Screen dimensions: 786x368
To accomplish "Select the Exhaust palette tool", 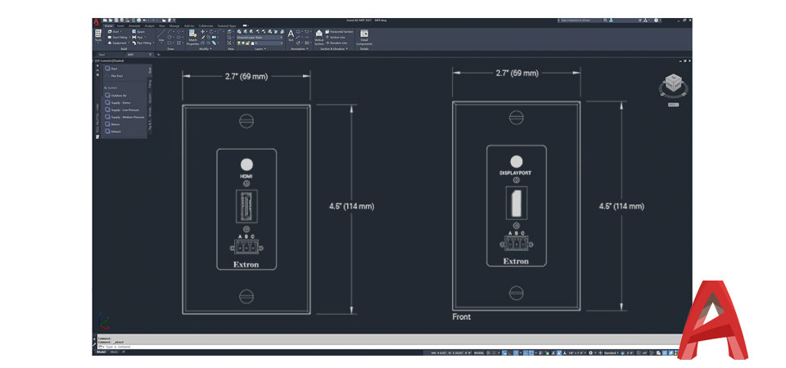I will 113,131.
